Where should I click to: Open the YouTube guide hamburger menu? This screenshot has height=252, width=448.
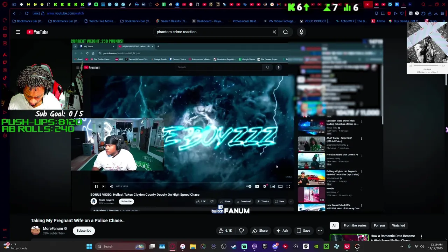tap(18, 32)
